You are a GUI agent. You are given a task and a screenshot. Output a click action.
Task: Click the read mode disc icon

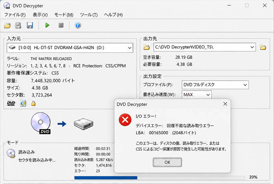point(11,153)
